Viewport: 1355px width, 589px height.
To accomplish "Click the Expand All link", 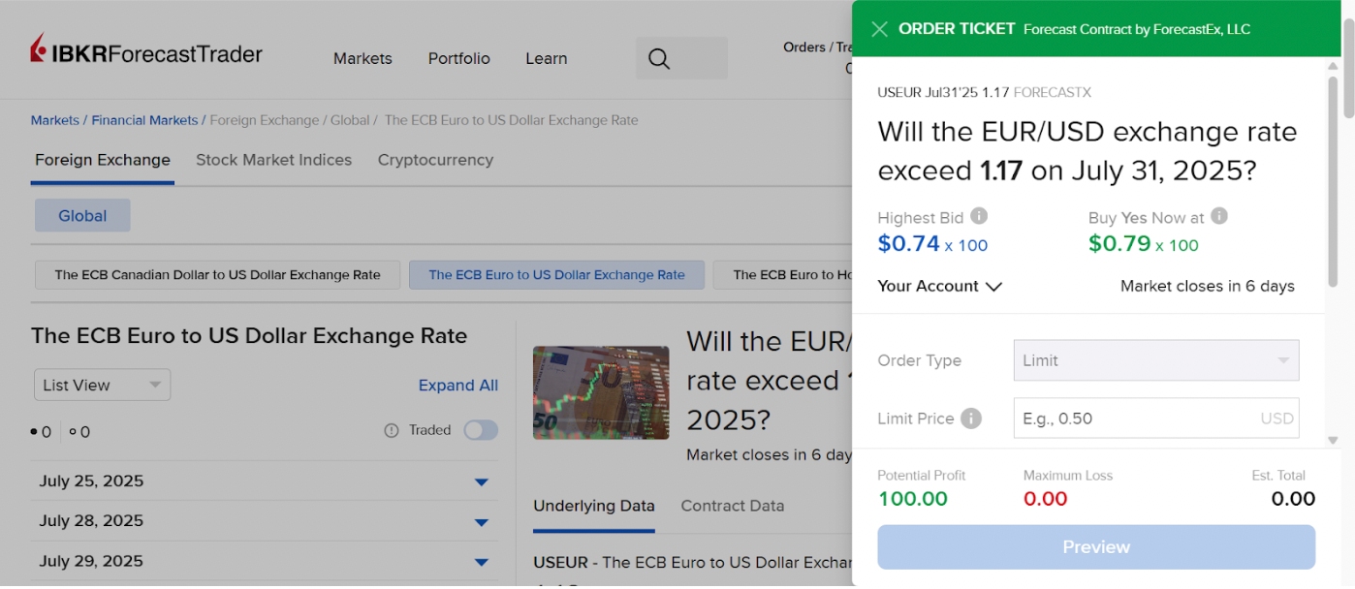I will (458, 386).
